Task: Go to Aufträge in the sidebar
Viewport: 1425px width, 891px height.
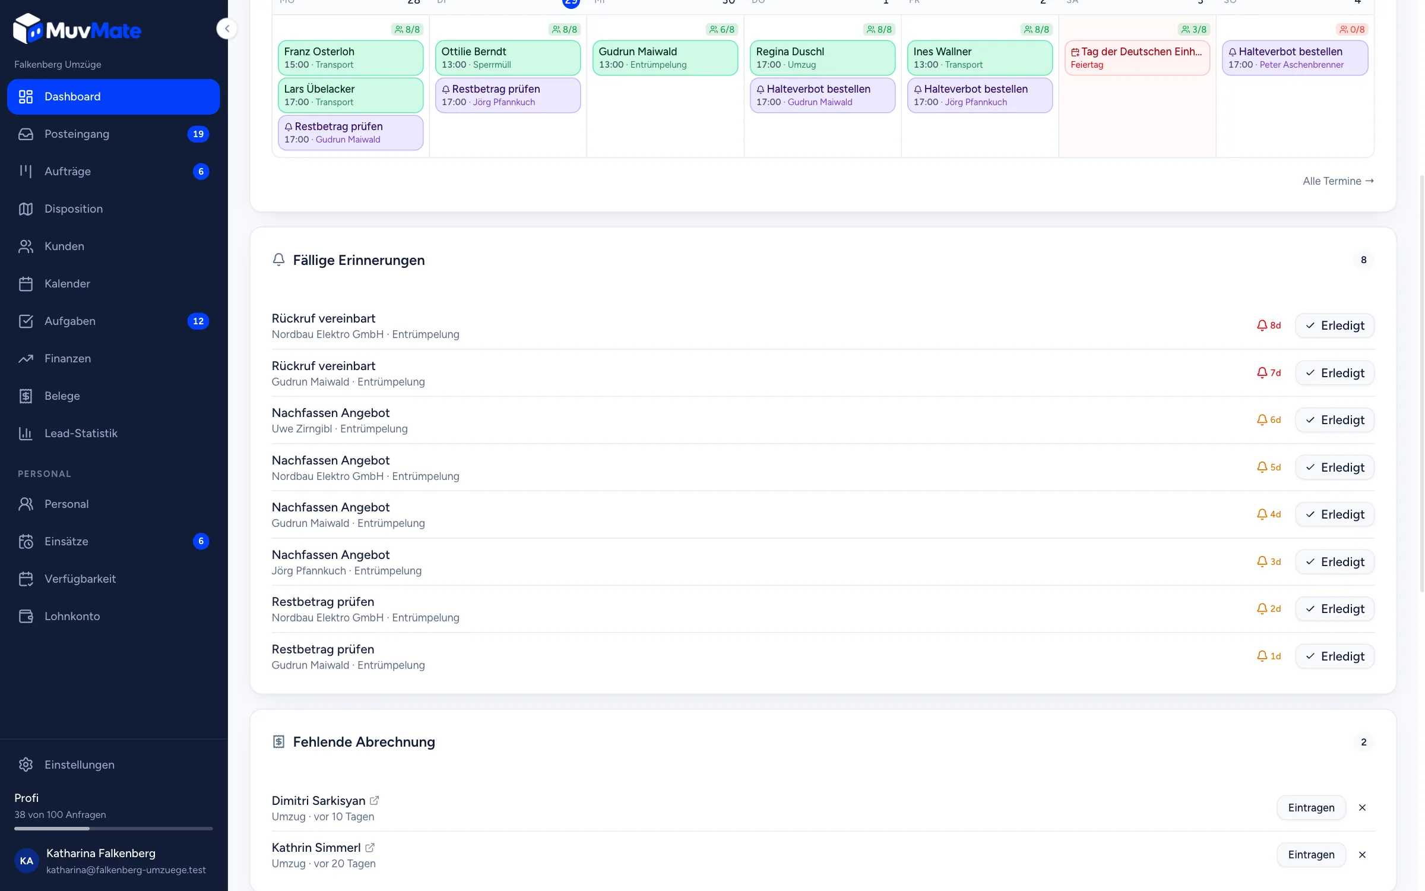Action: 113,171
